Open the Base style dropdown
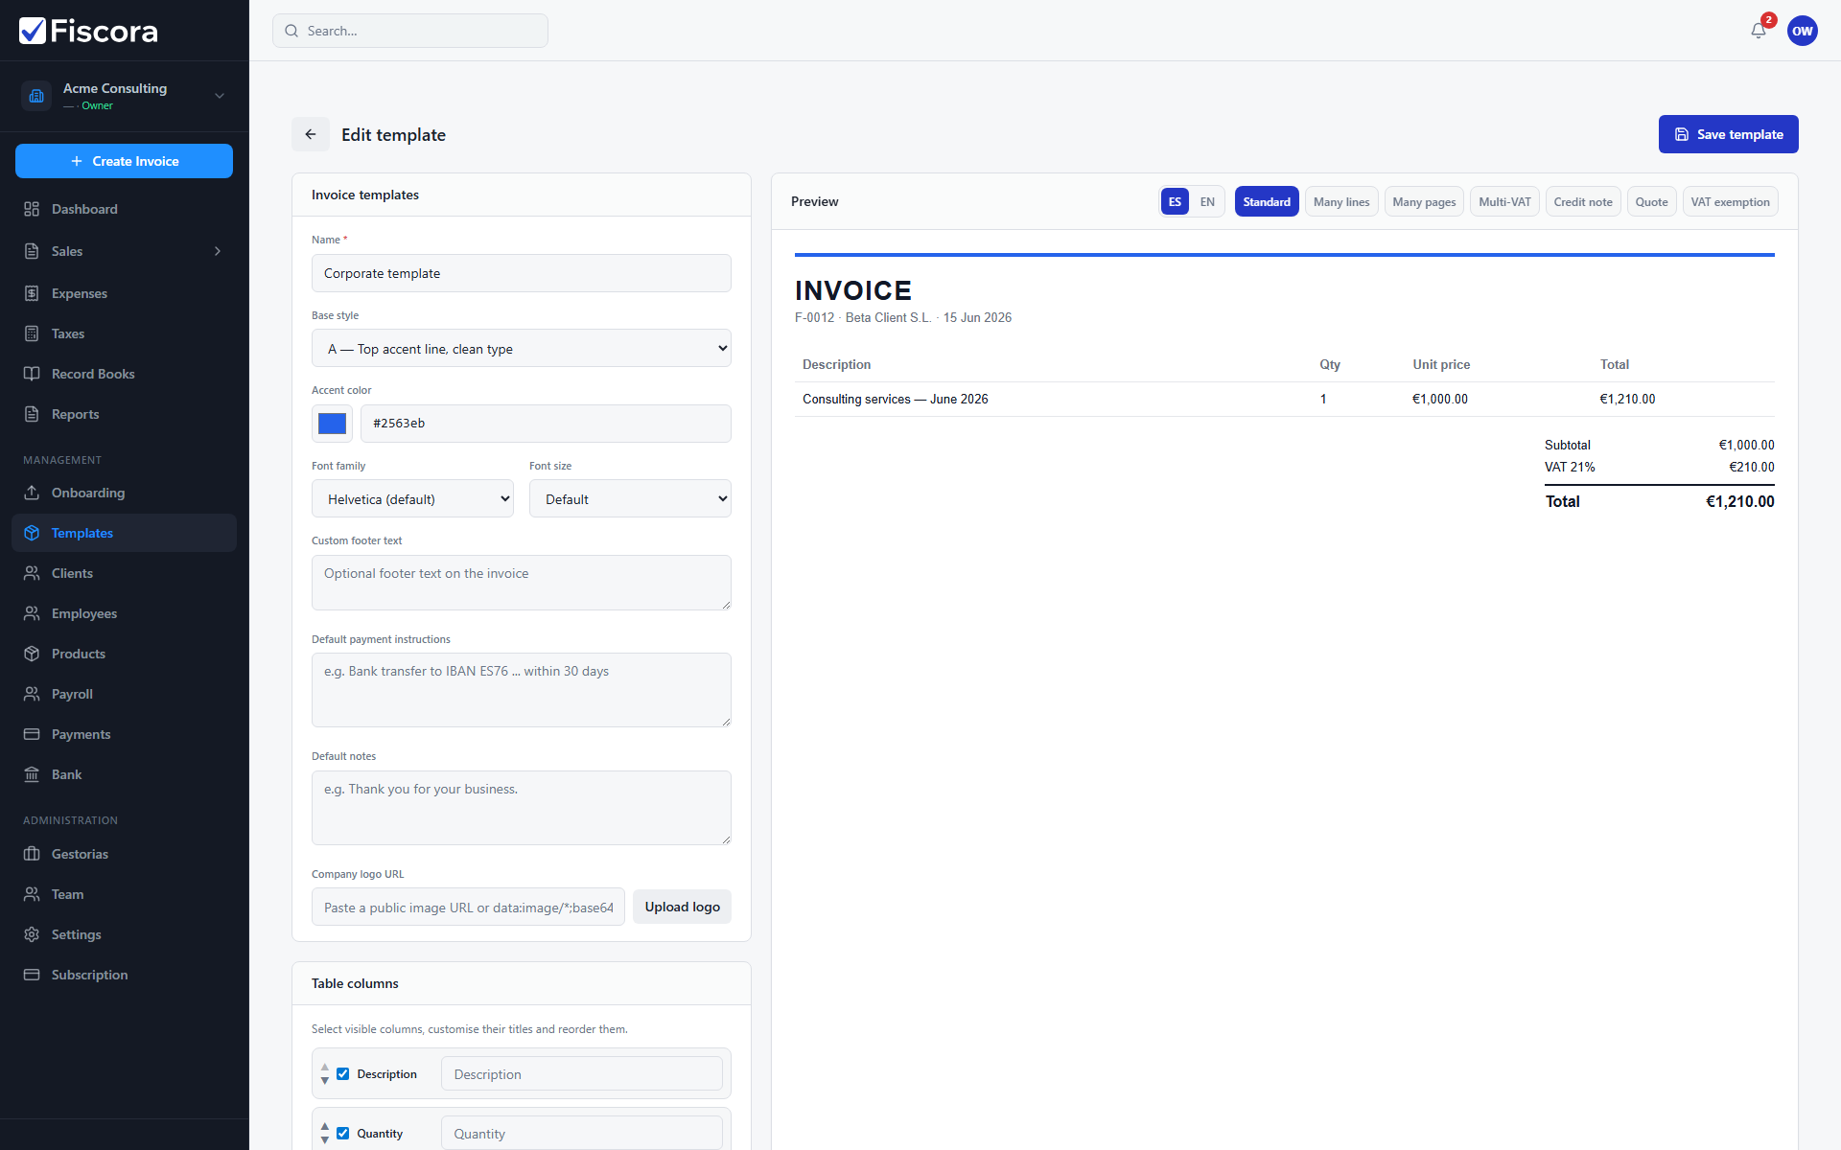Screen dimensions: 1841x1150 (522, 349)
